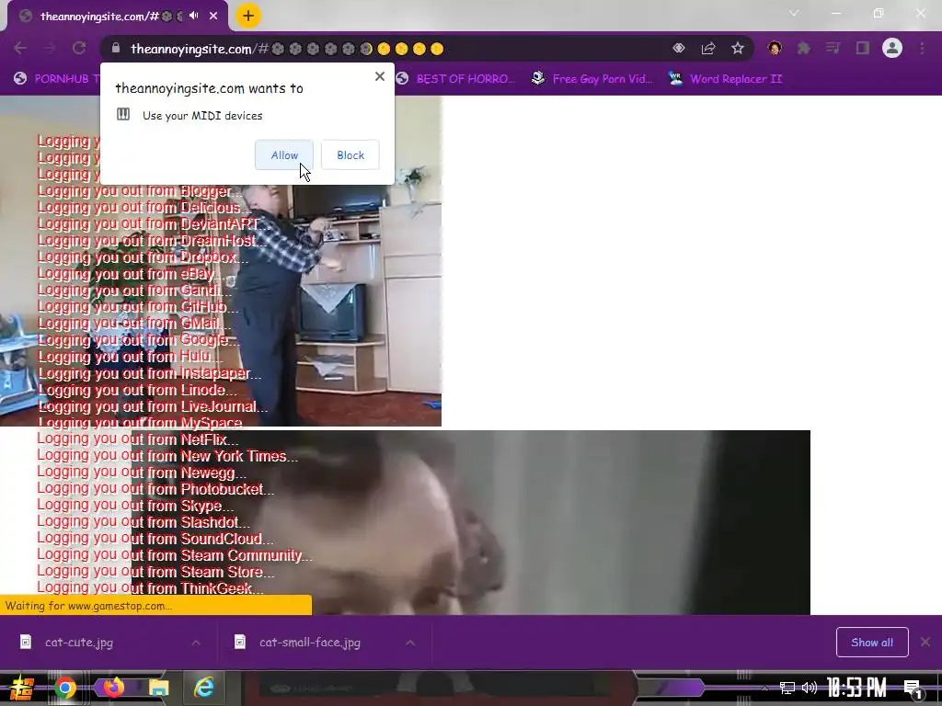Click 'Logging you out from eBay...' text
The image size is (942, 706).
[130, 274]
